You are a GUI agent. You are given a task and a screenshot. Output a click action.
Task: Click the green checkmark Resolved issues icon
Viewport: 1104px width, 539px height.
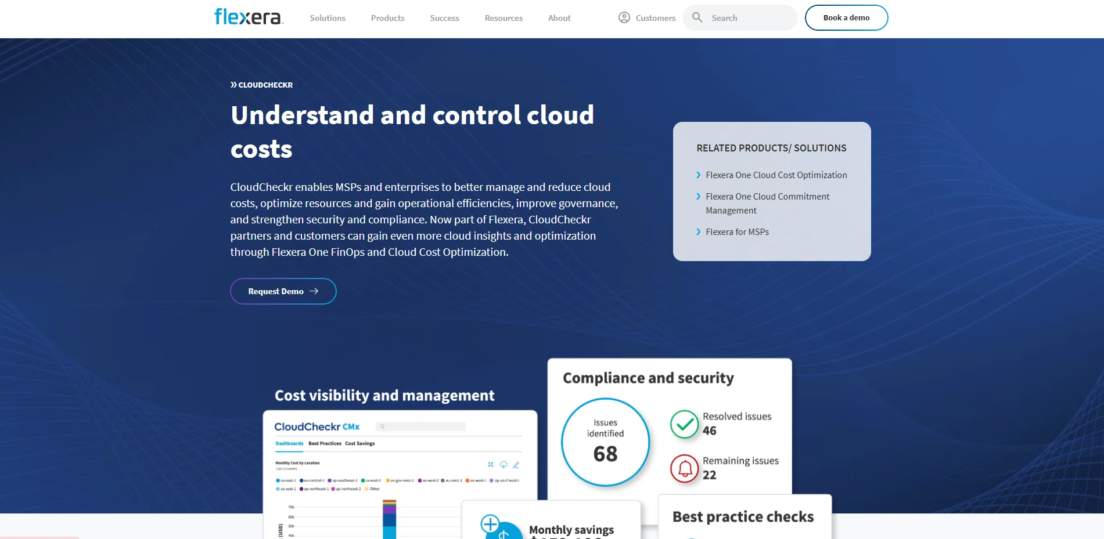tap(685, 424)
